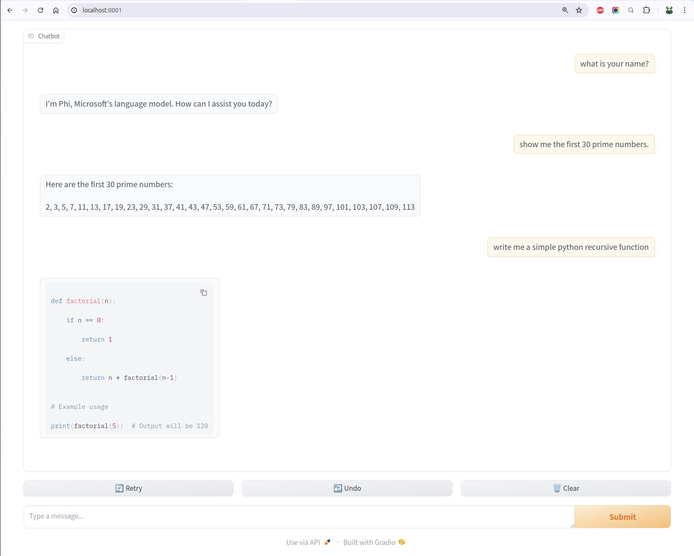694x556 pixels.
Task: Undo the last chat message
Action: pos(347,488)
